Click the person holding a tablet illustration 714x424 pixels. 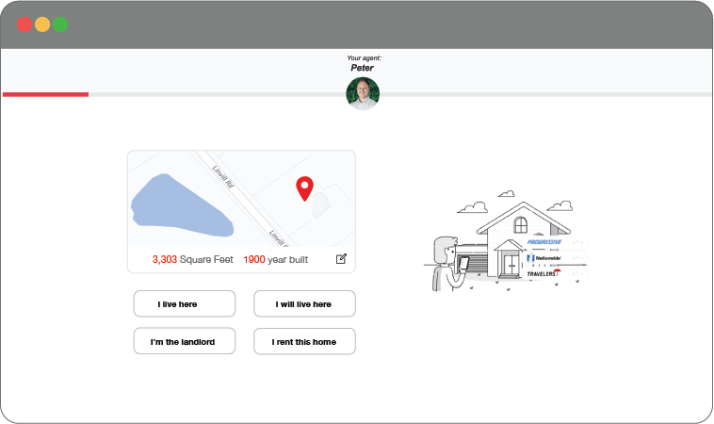[x=446, y=266]
